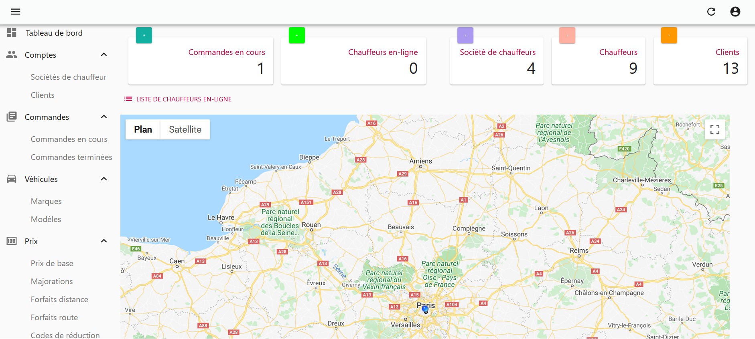Toggle map fullscreen view
Viewport: 755px width, 339px height.
(715, 129)
